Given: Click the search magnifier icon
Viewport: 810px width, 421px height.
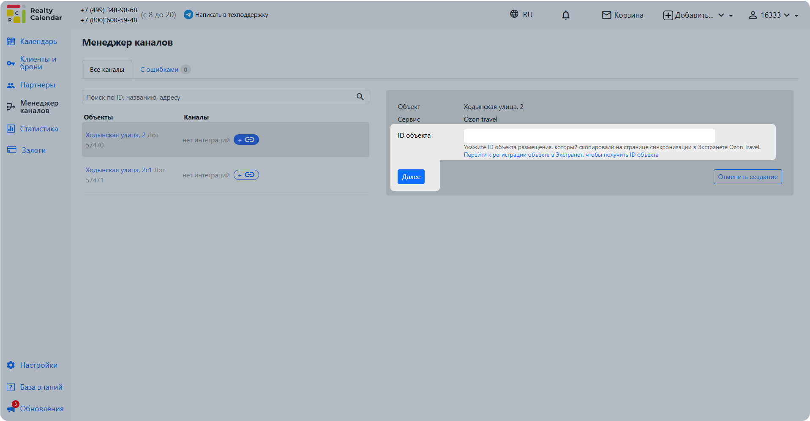Looking at the screenshot, I should (x=360, y=97).
